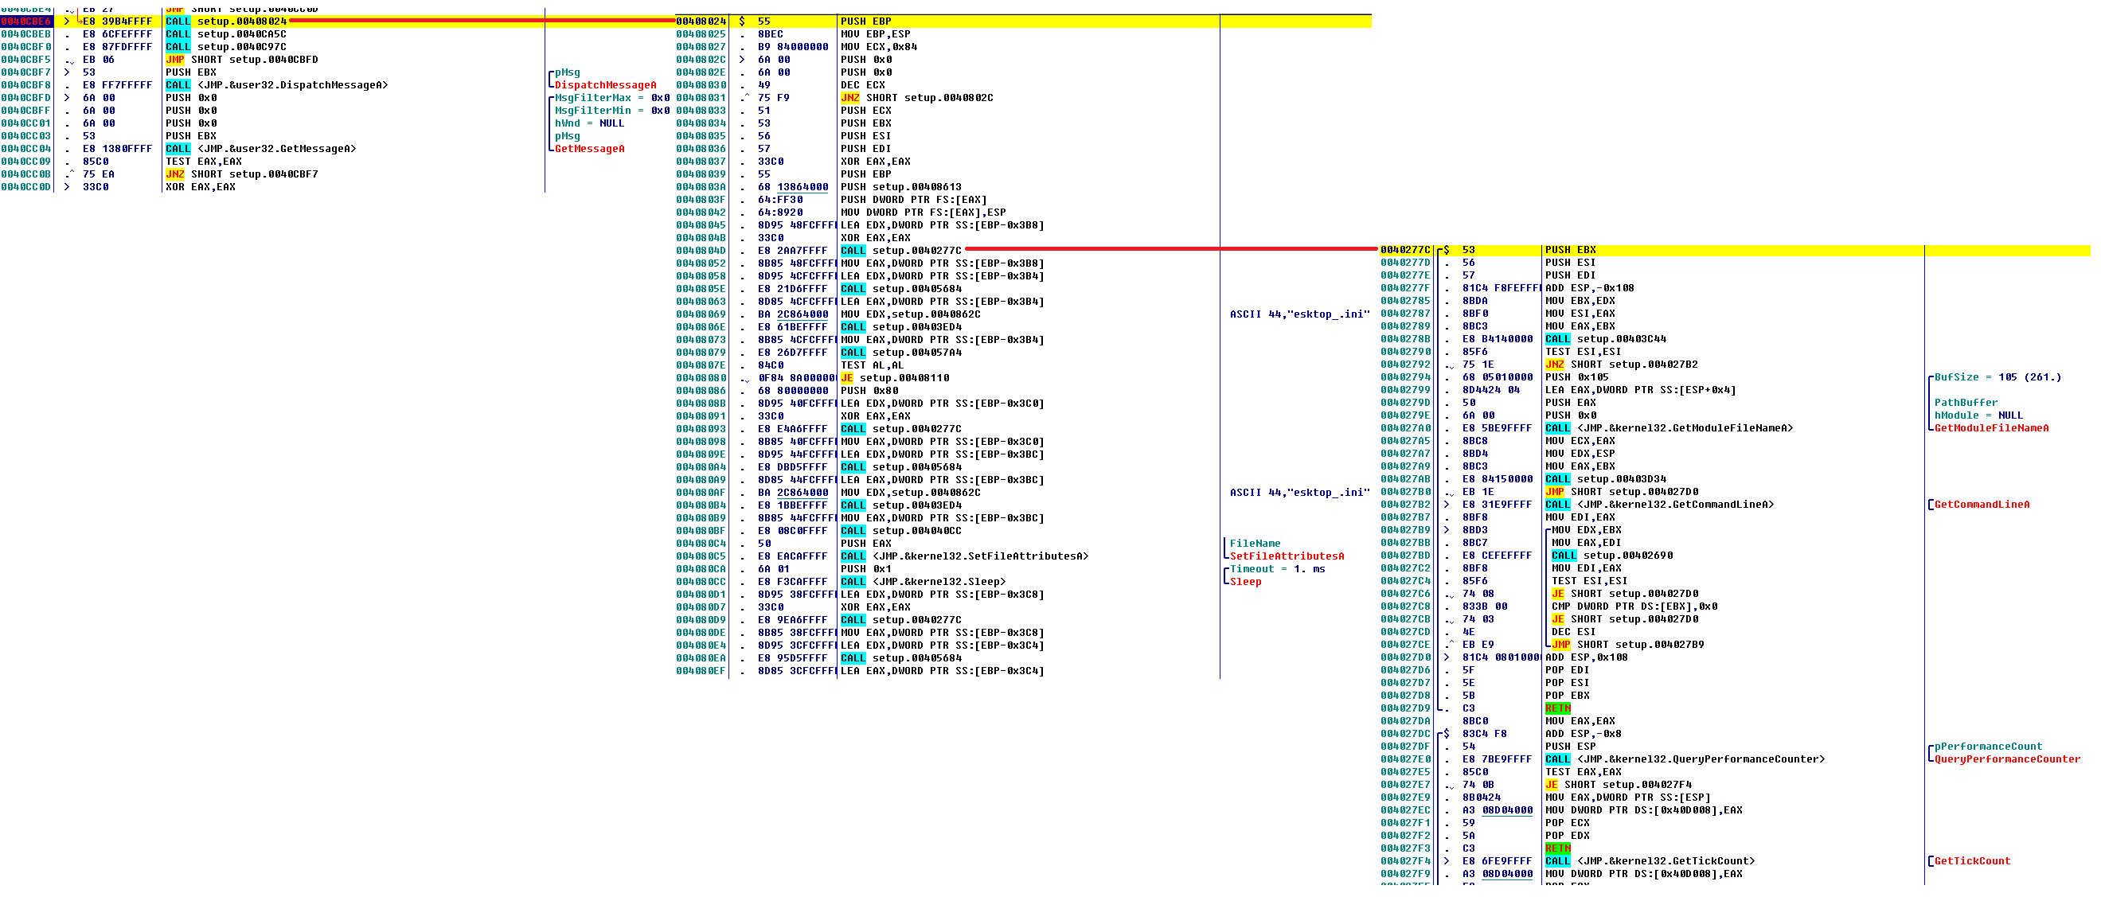Click the red breakpoint address 0040CBE6
The width and height of the screenshot is (2101, 897).
[26, 21]
